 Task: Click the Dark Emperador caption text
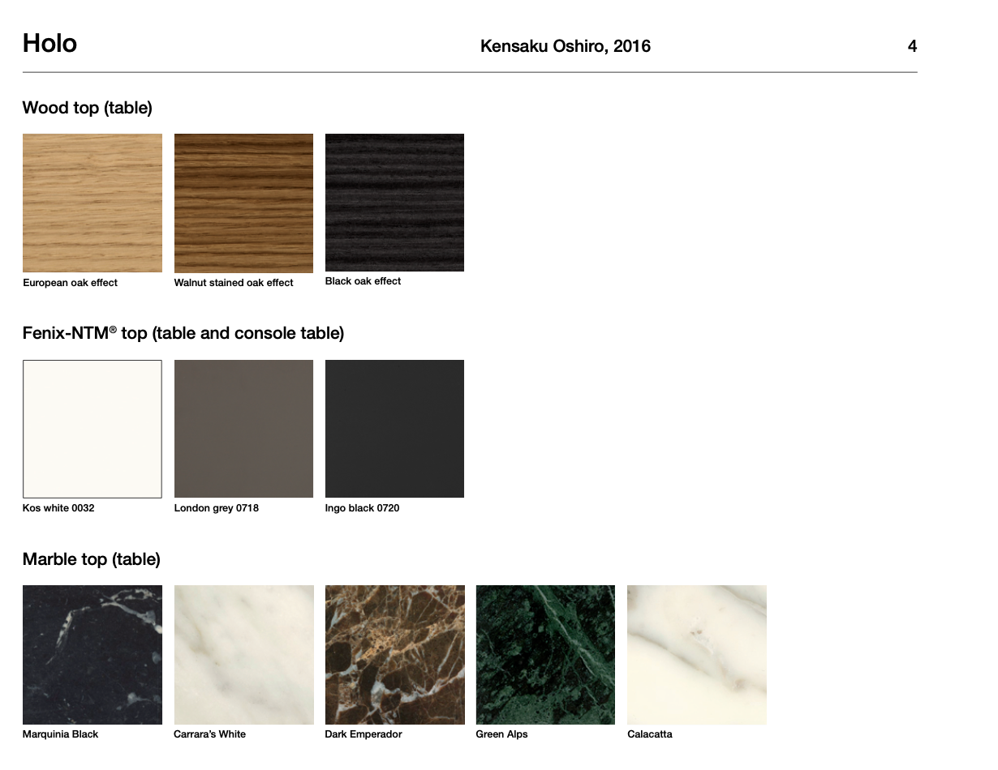click(363, 734)
